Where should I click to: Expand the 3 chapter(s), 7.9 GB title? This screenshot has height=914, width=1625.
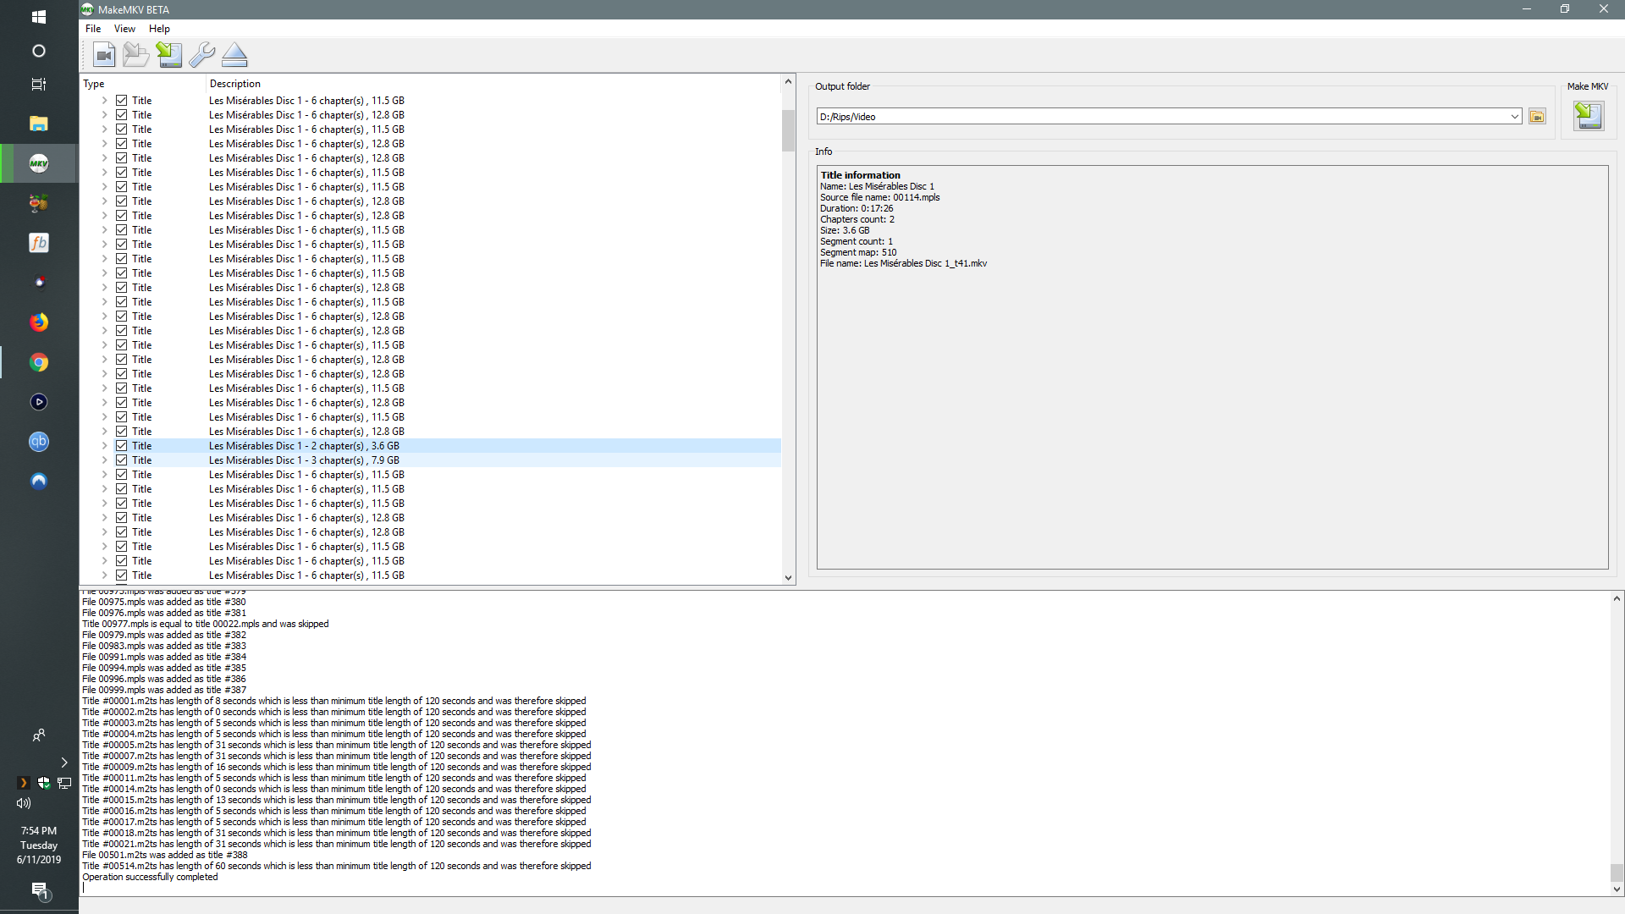tap(105, 460)
